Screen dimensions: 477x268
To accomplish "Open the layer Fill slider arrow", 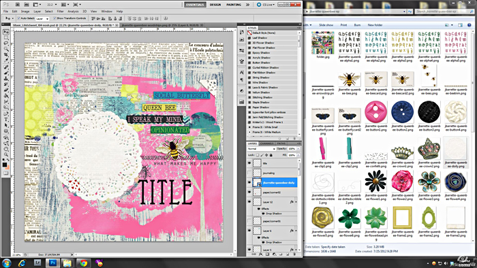I will click(298, 155).
